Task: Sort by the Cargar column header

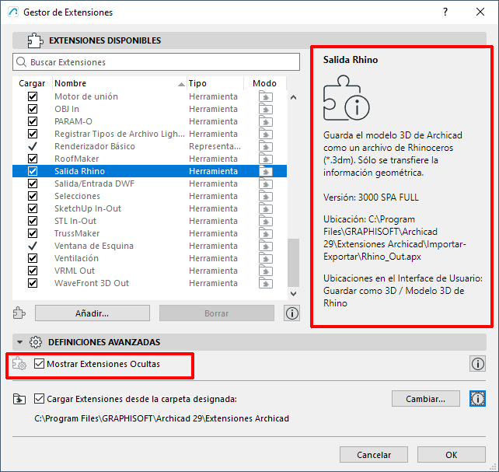Action: (x=32, y=83)
